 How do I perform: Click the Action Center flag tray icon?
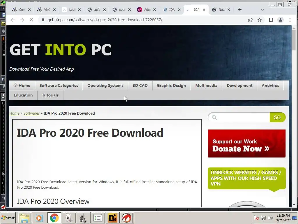[x=256, y=218]
